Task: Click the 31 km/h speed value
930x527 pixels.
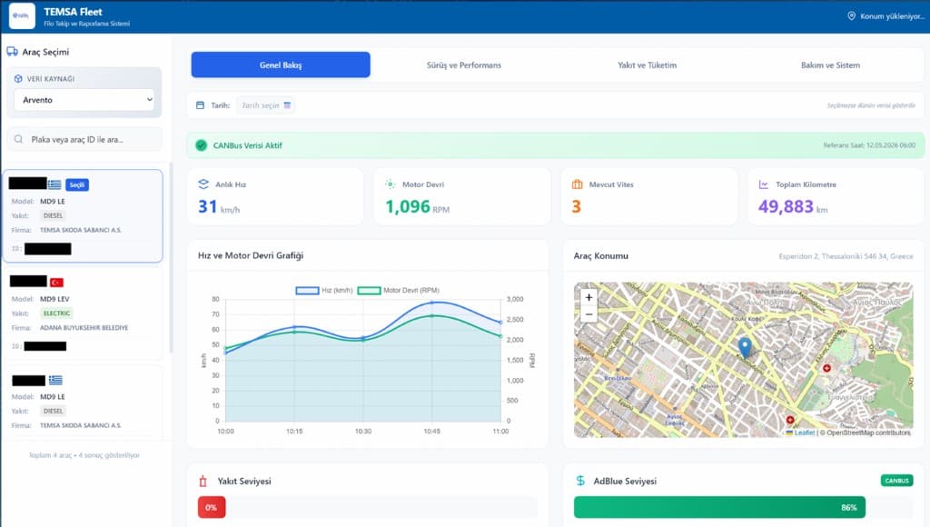Action: [219, 206]
